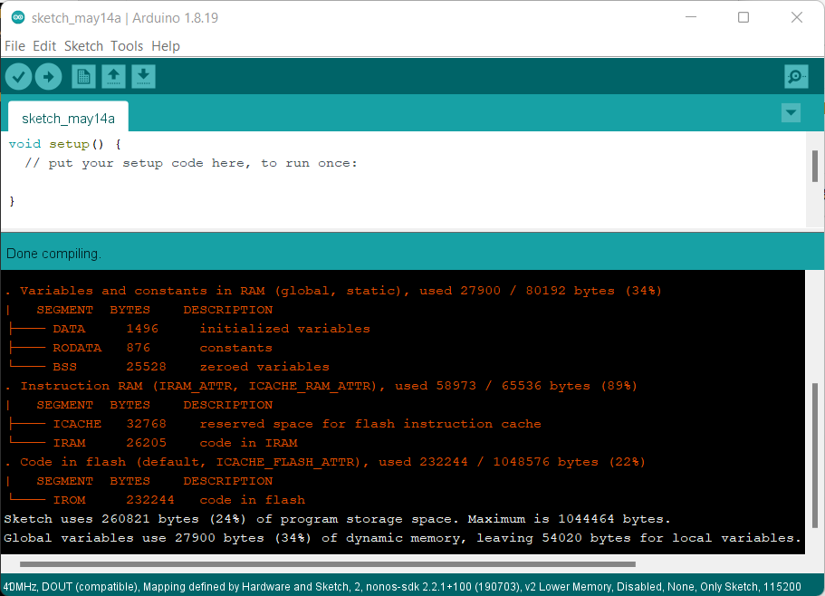The height and width of the screenshot is (596, 825).
Task: Click the 'Code in flash' usage line
Action: tap(324, 462)
